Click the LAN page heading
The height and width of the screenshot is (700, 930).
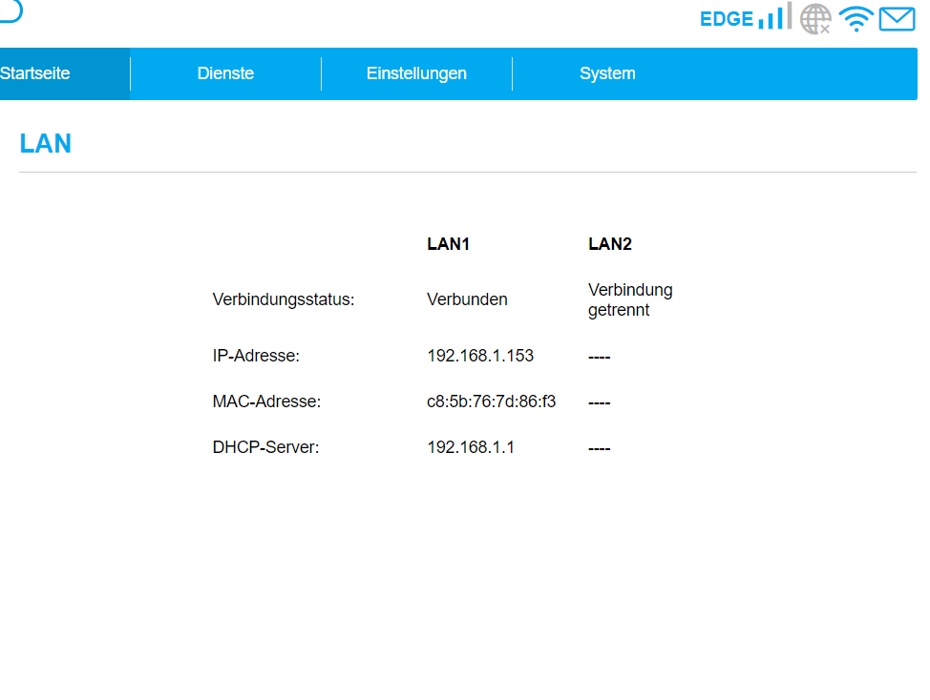tap(46, 144)
